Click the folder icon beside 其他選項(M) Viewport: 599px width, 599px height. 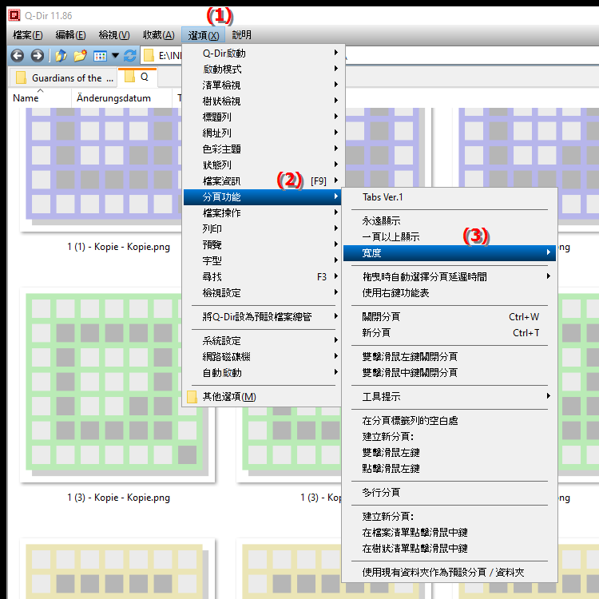pos(192,397)
